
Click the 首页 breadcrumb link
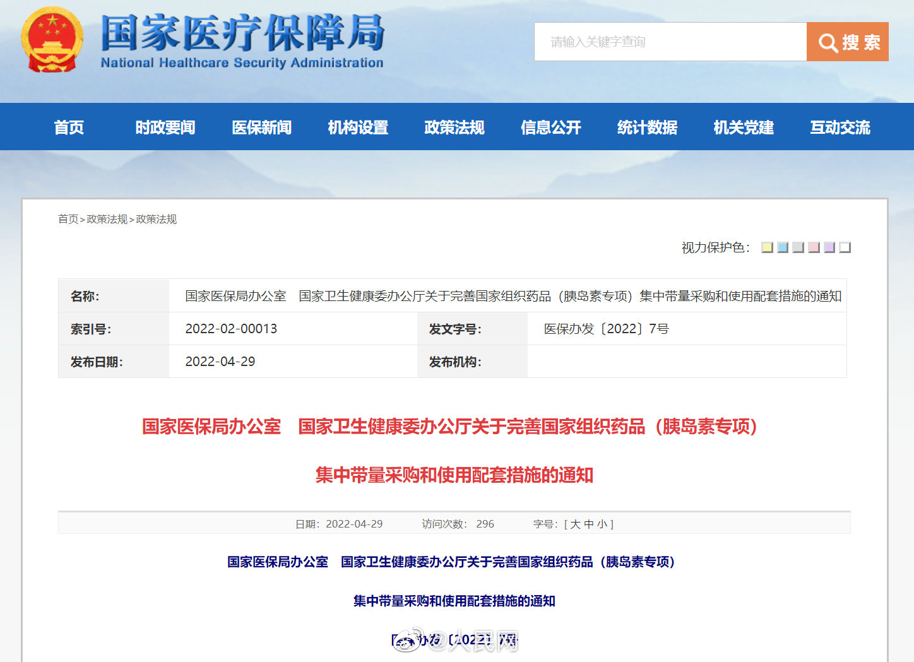[68, 219]
